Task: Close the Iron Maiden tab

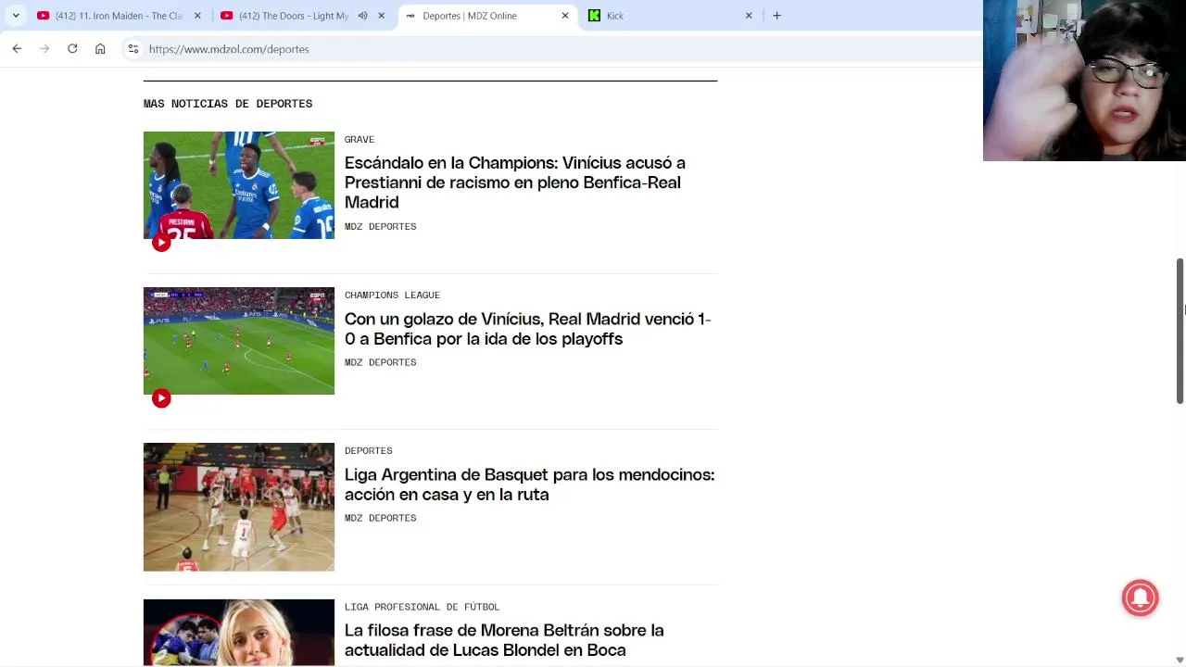Action: click(197, 16)
